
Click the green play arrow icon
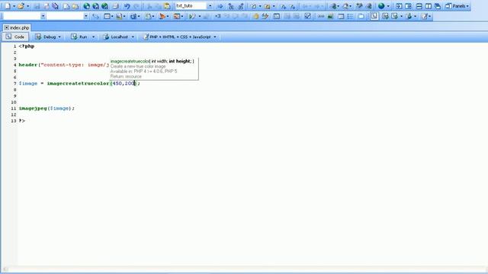191,16
